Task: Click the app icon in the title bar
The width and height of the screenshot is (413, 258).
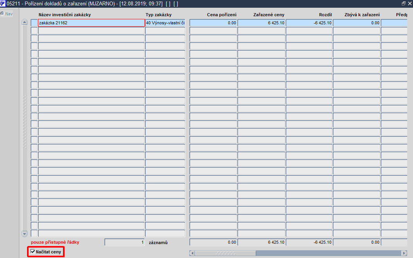Action: coord(3,4)
